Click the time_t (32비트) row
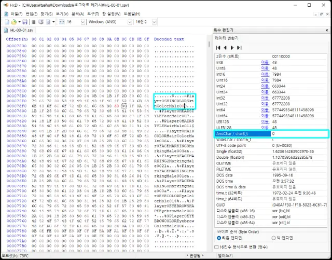 (271, 193)
